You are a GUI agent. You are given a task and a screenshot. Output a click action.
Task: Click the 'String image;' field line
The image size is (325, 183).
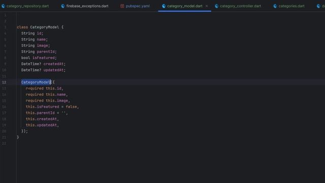(36, 45)
